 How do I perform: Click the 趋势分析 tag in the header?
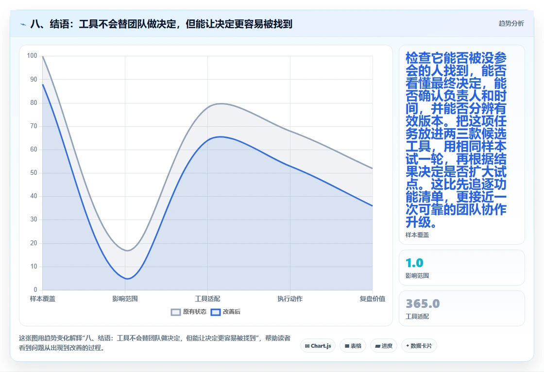pyautogui.click(x=511, y=24)
